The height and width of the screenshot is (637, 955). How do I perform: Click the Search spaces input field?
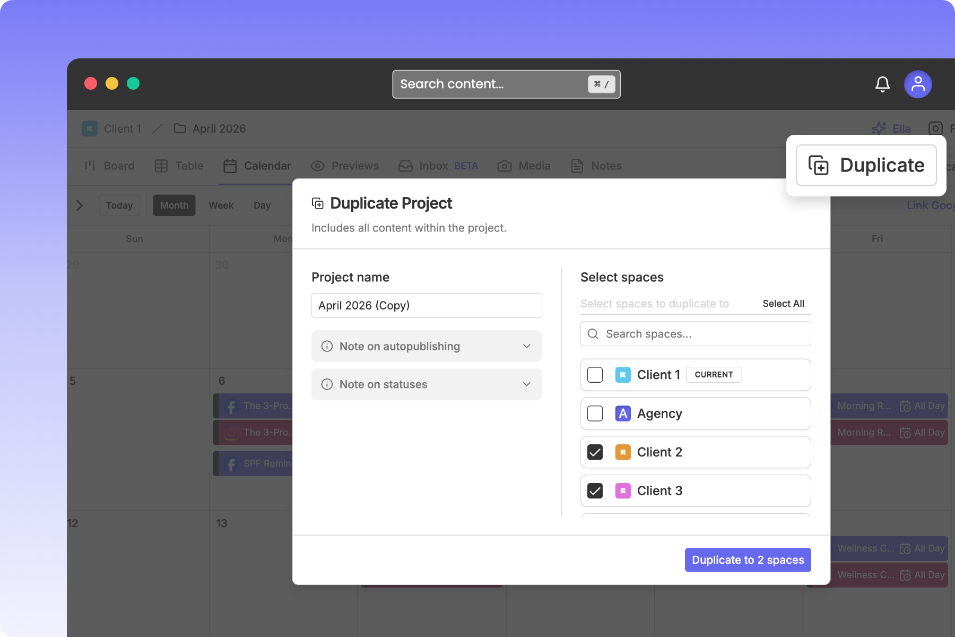(x=695, y=333)
